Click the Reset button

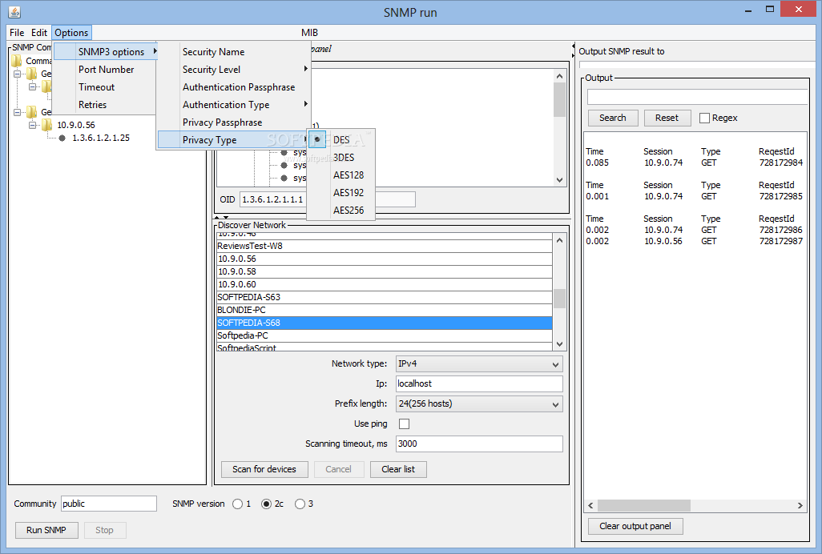[667, 118]
